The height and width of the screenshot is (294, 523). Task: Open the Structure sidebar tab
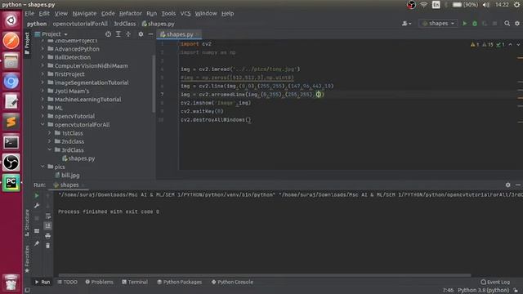tap(27, 223)
